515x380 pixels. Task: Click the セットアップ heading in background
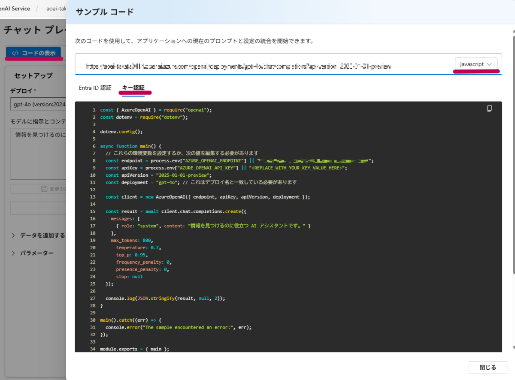(x=33, y=75)
